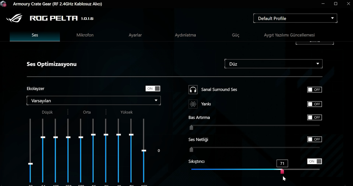353x186 pixels.
Task: Click the 64 Hz equalizer band handle
Action: pos(43,137)
